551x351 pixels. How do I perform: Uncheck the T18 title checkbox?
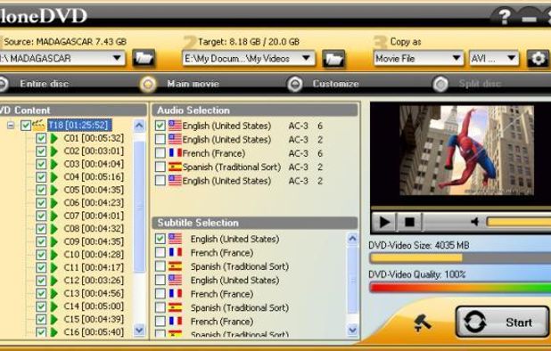(26, 125)
